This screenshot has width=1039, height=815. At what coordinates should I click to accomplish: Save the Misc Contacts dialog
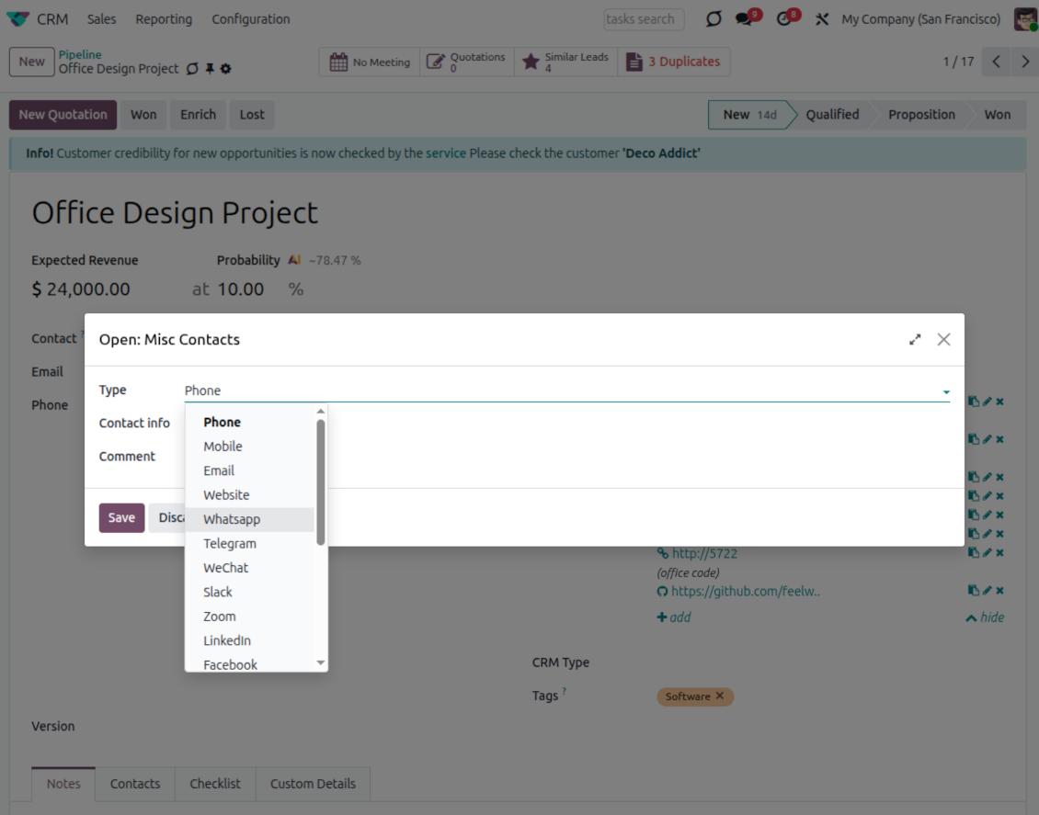coord(121,518)
